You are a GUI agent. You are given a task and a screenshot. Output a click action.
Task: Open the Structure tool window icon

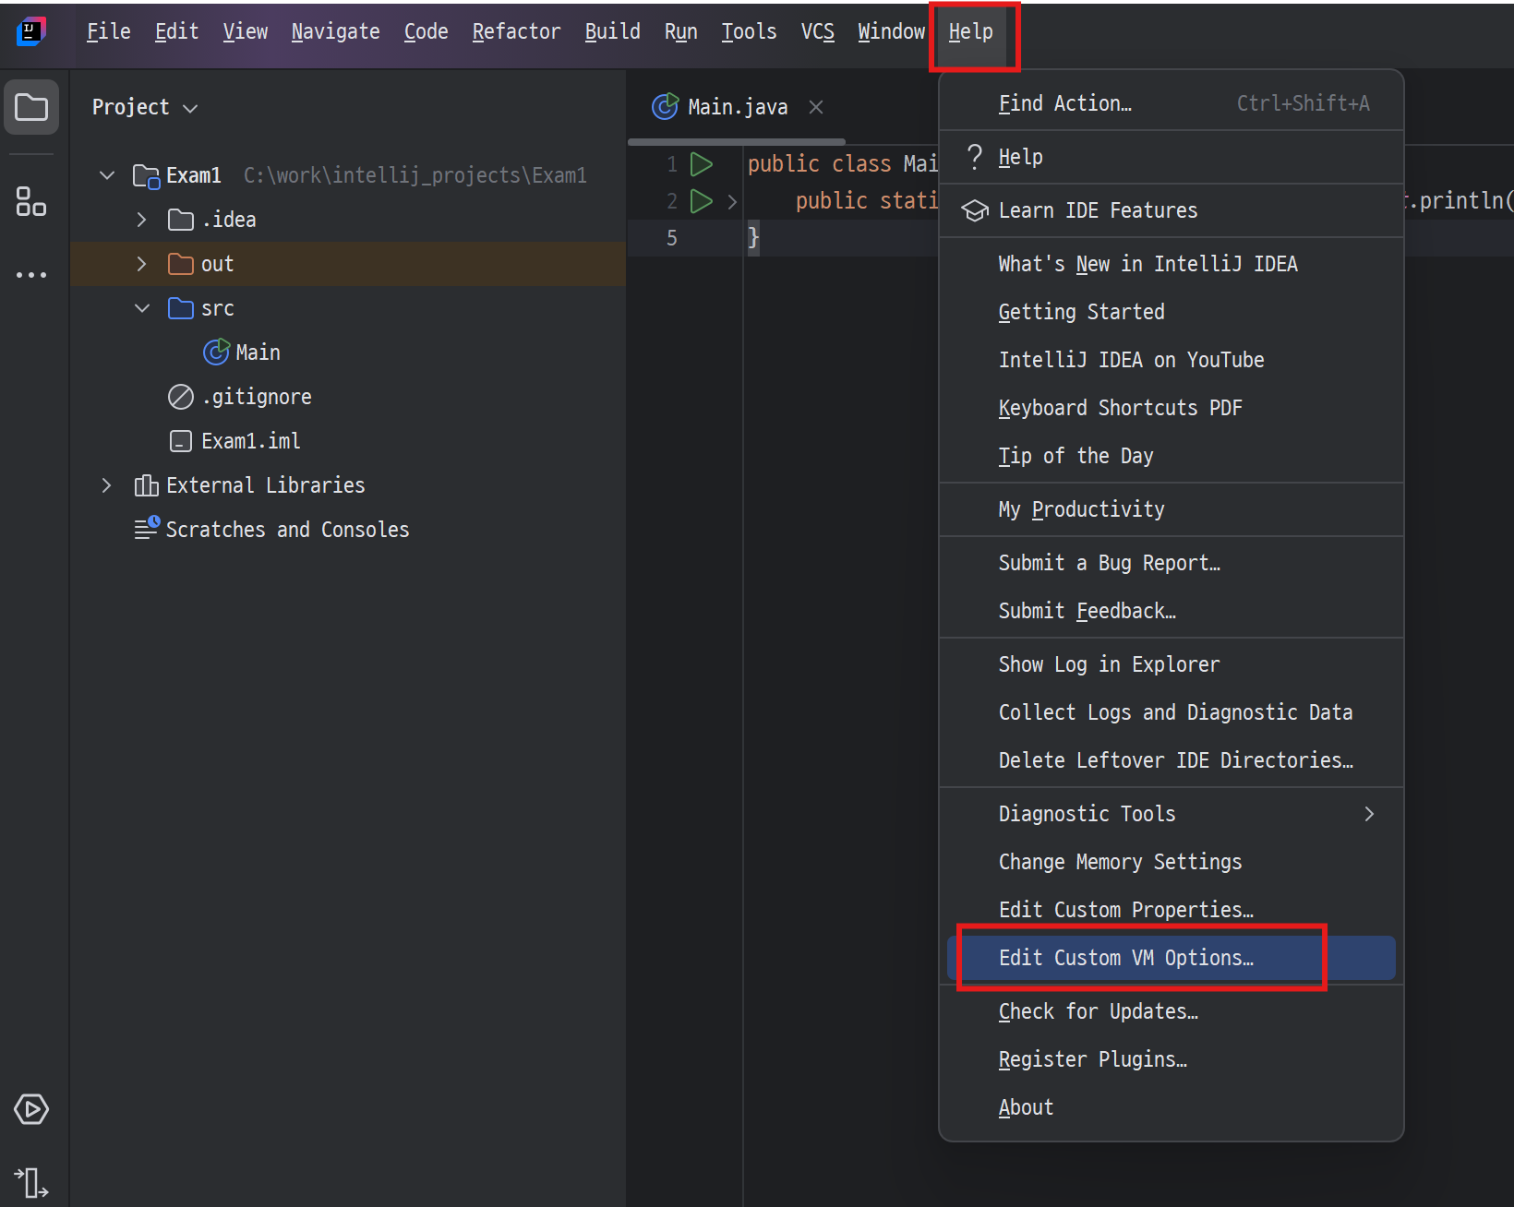31,201
